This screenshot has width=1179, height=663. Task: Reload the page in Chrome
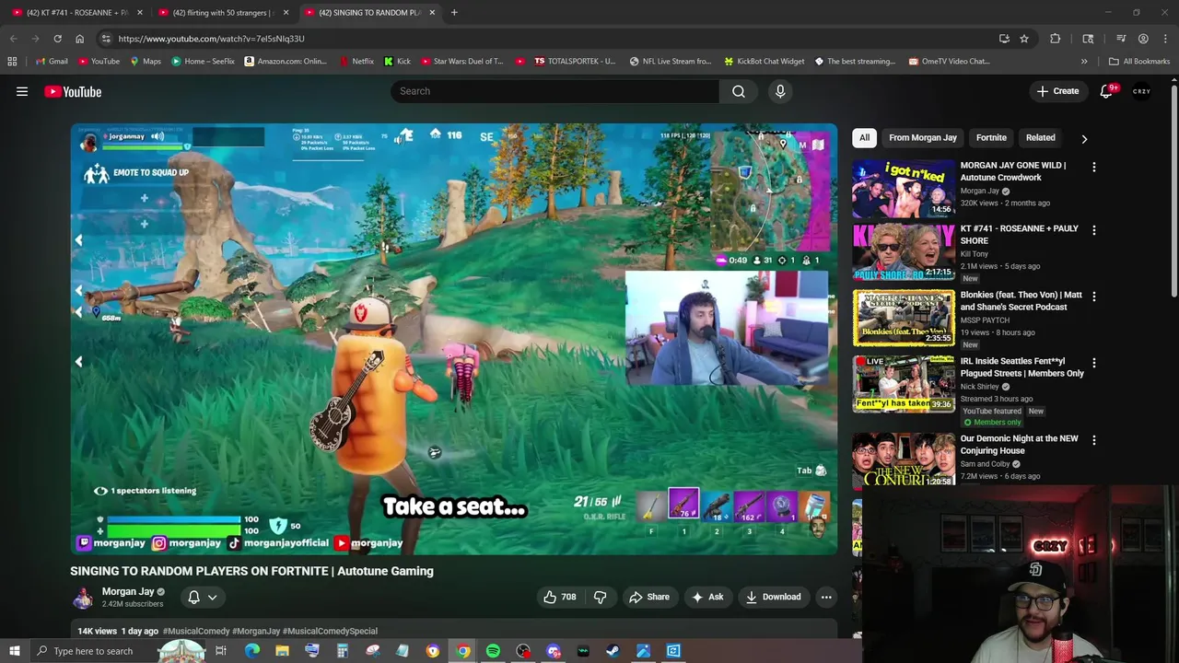(57, 39)
